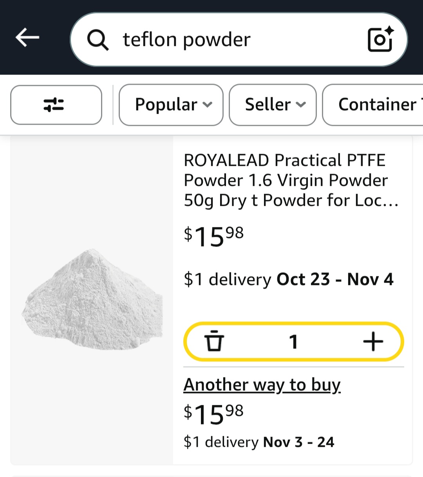Remove item with the trash icon
Image resolution: width=423 pixels, height=477 pixels.
click(x=214, y=341)
